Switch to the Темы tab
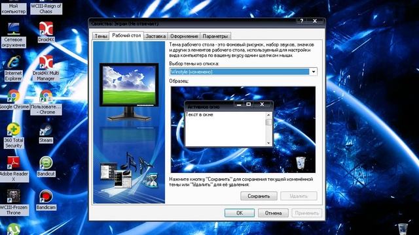Viewport: 419px width, 235px height. [x=101, y=36]
